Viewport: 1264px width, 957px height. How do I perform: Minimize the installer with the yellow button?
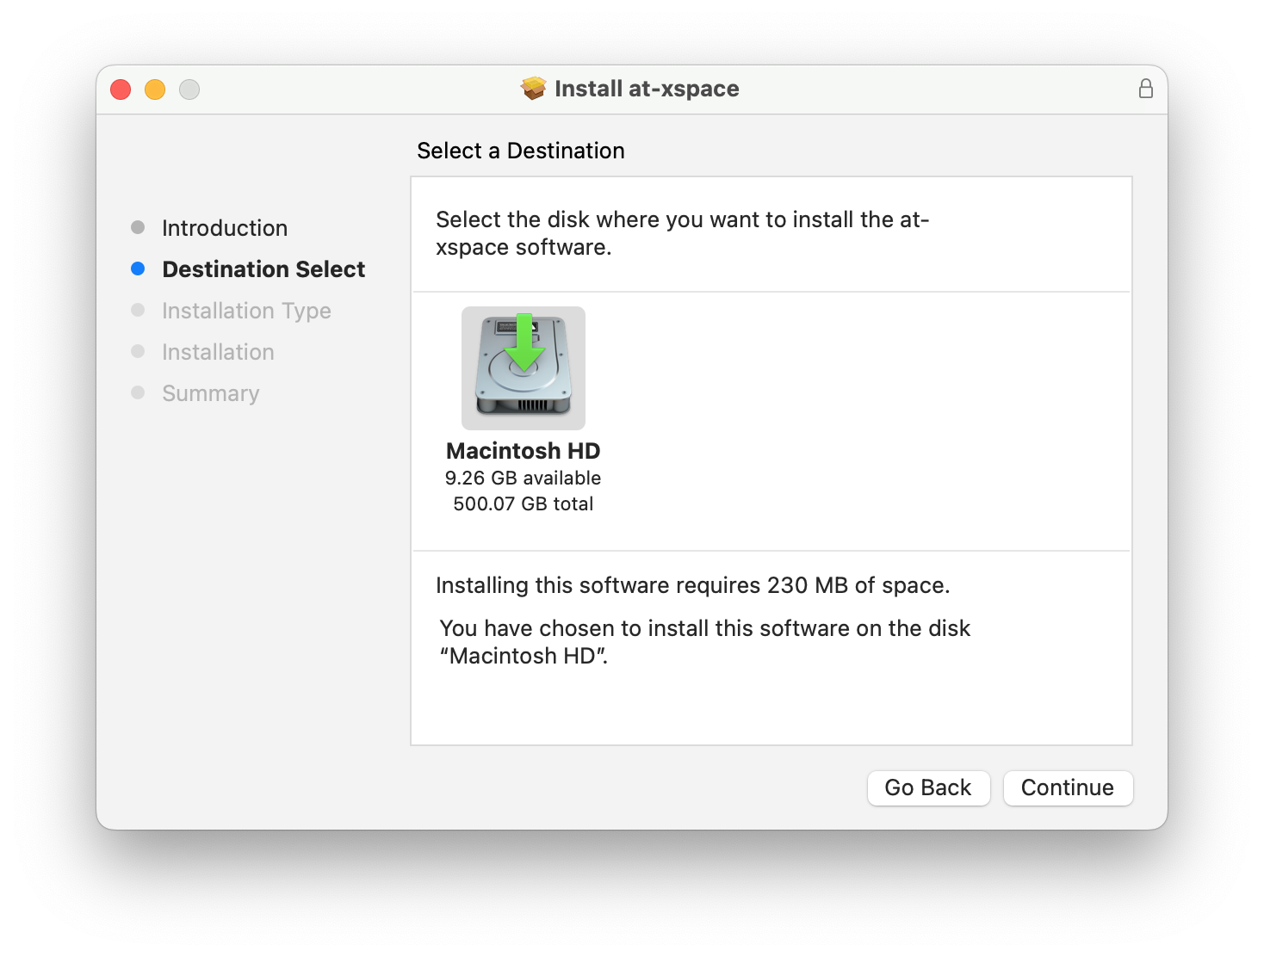[155, 90]
